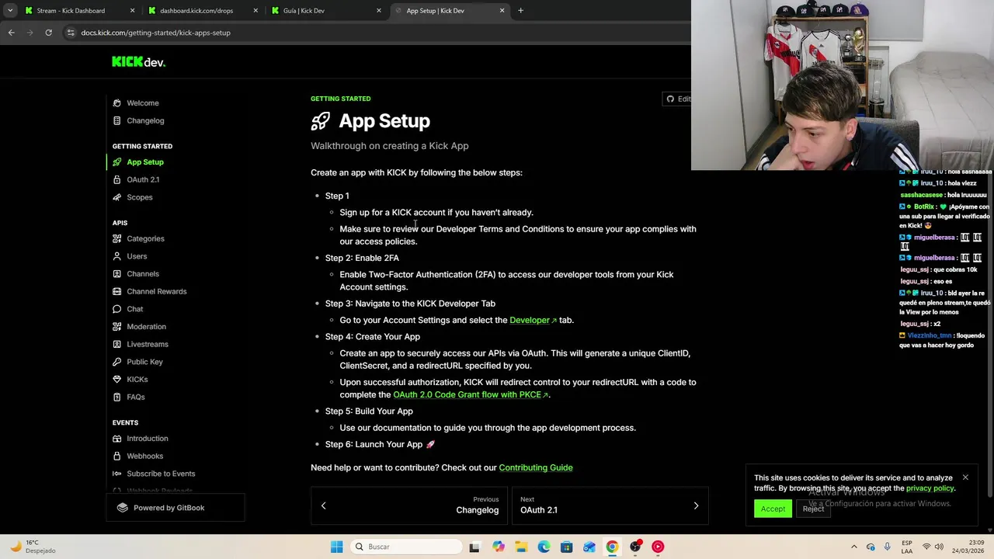Click the microphone tray icon

(x=887, y=547)
